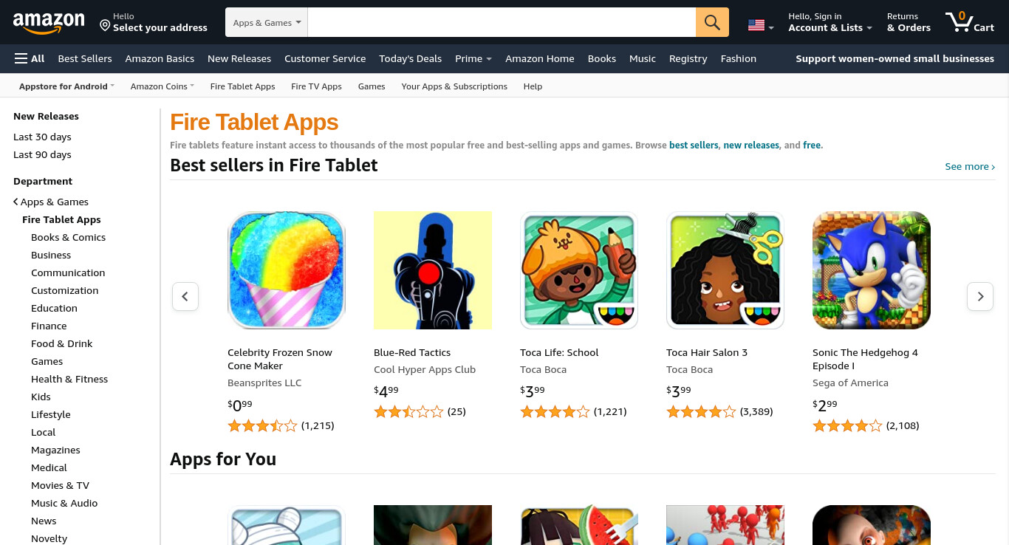Open the best sellers link in the description
The width and height of the screenshot is (1009, 545).
694,145
